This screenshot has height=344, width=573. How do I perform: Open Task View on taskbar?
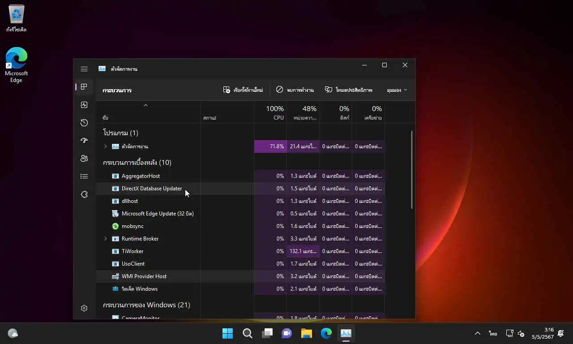coord(267,333)
